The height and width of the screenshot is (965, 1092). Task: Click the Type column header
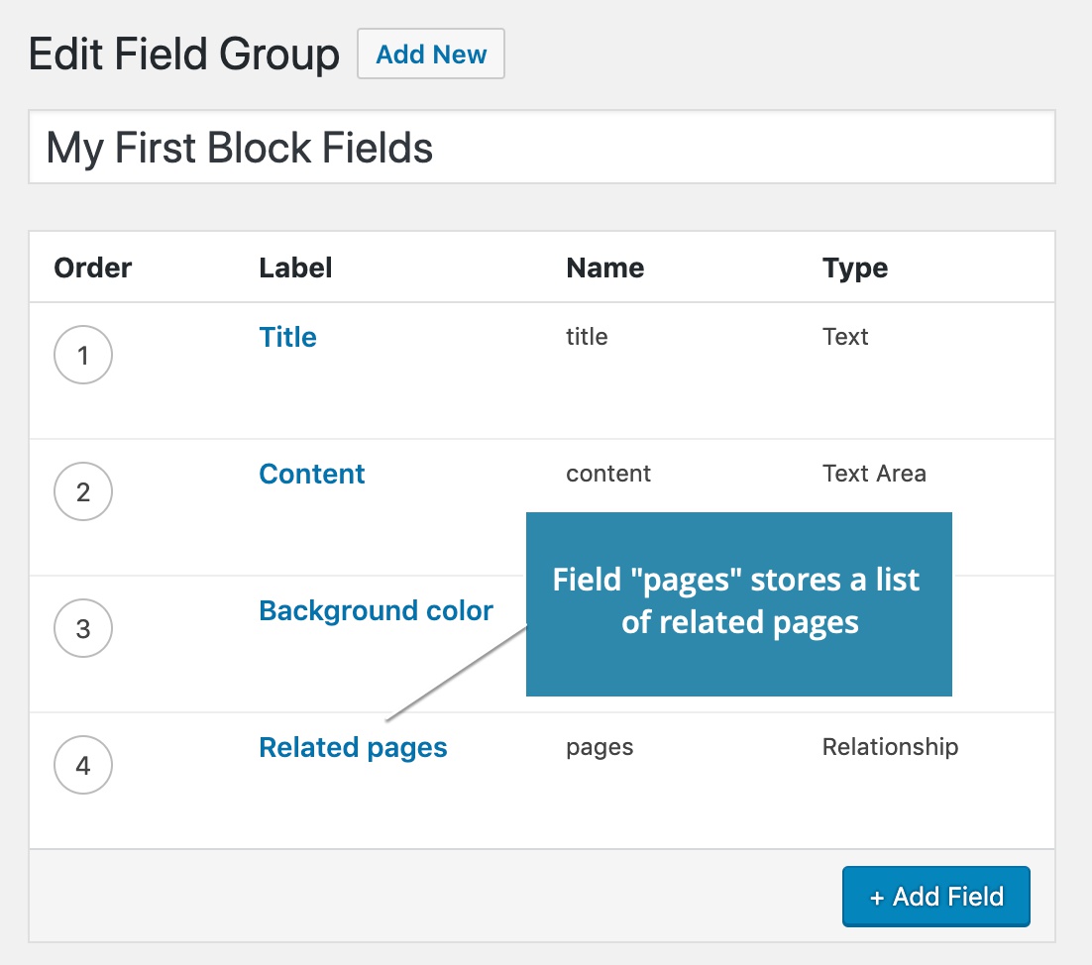[x=855, y=268]
